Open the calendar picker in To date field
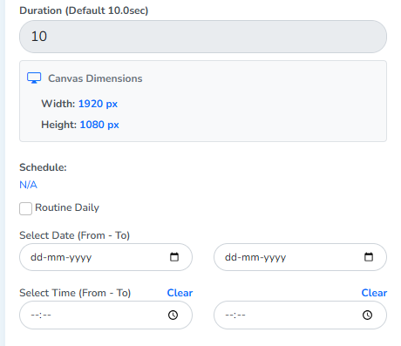The height and width of the screenshot is (346, 401). pyautogui.click(x=369, y=257)
